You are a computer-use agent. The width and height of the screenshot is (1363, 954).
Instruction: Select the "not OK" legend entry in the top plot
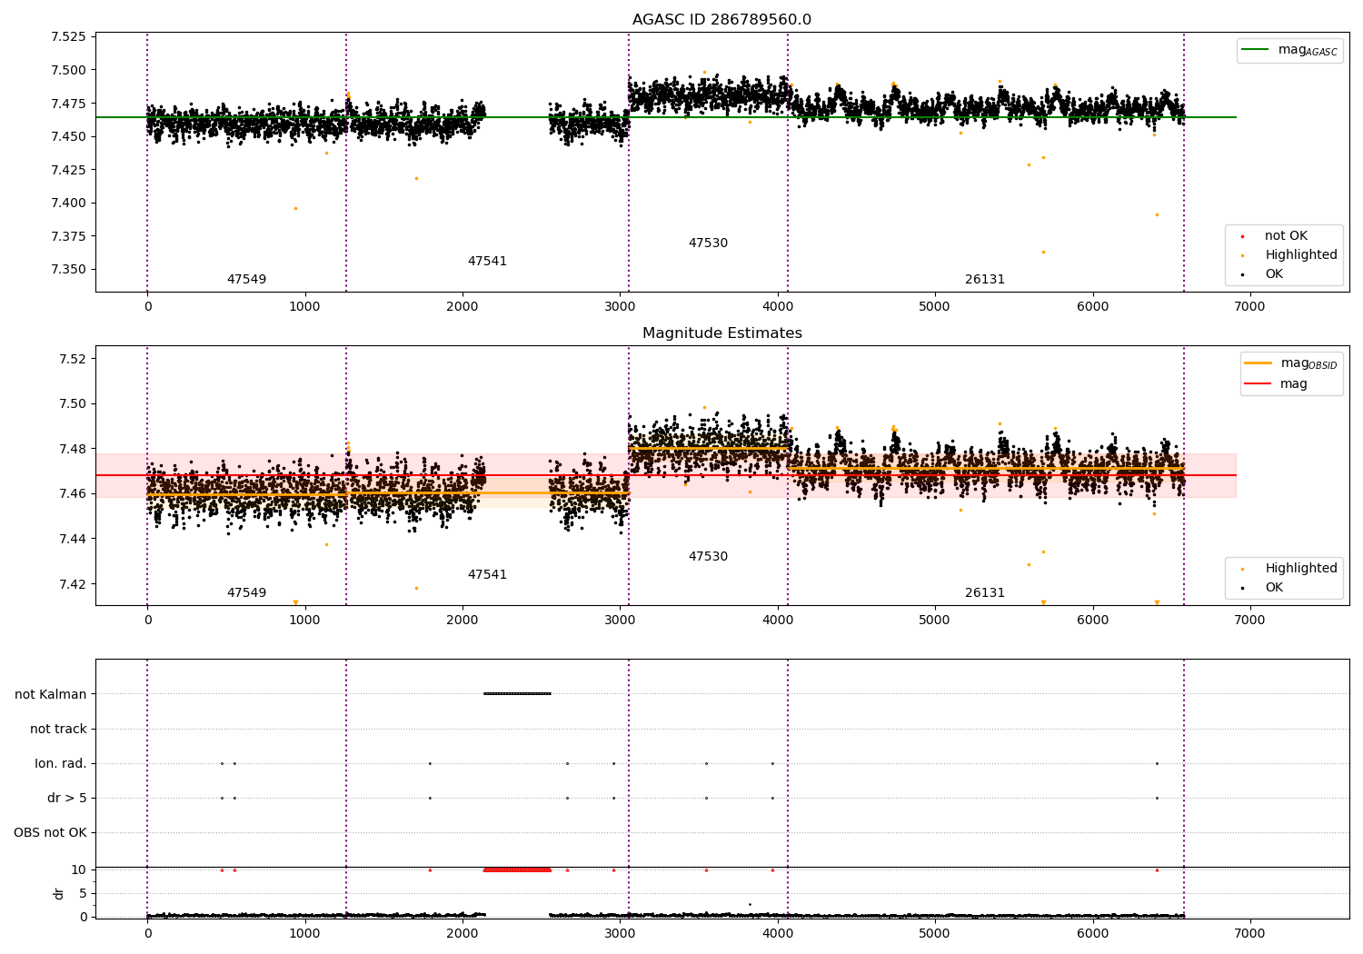(1286, 236)
